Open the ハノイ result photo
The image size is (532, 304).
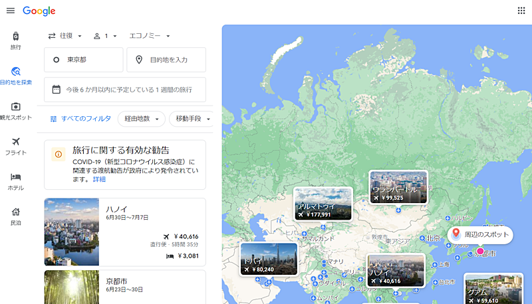(x=72, y=232)
